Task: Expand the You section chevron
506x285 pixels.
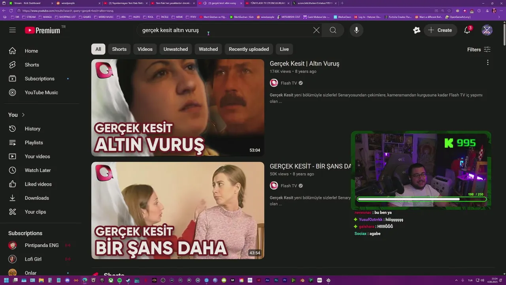Action: click(x=23, y=115)
